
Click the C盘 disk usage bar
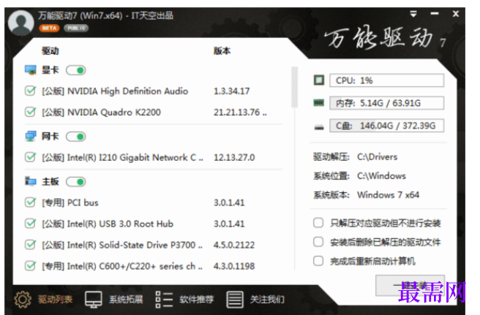[x=386, y=126]
